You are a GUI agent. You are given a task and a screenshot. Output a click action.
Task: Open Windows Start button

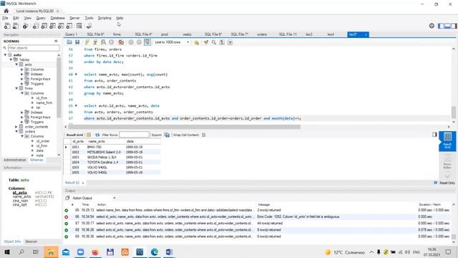[7, 252]
